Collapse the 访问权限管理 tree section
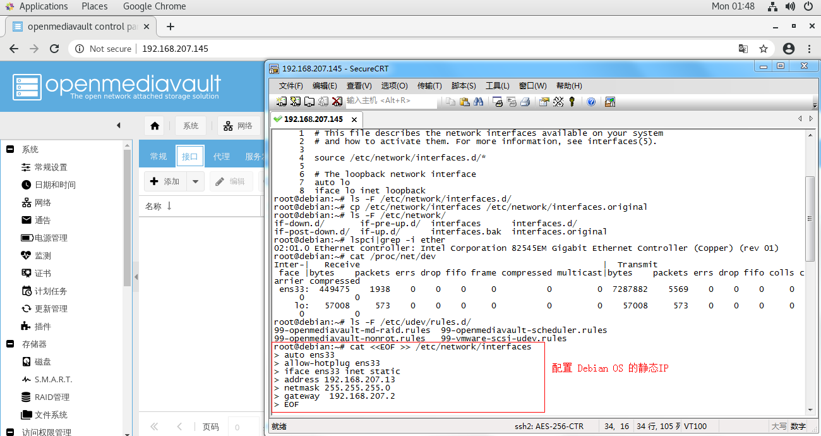This screenshot has height=436, width=821. click(x=10, y=432)
